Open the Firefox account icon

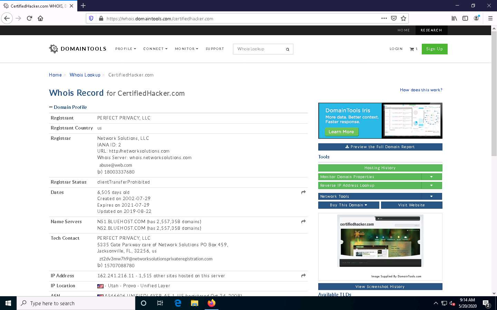coord(476,18)
